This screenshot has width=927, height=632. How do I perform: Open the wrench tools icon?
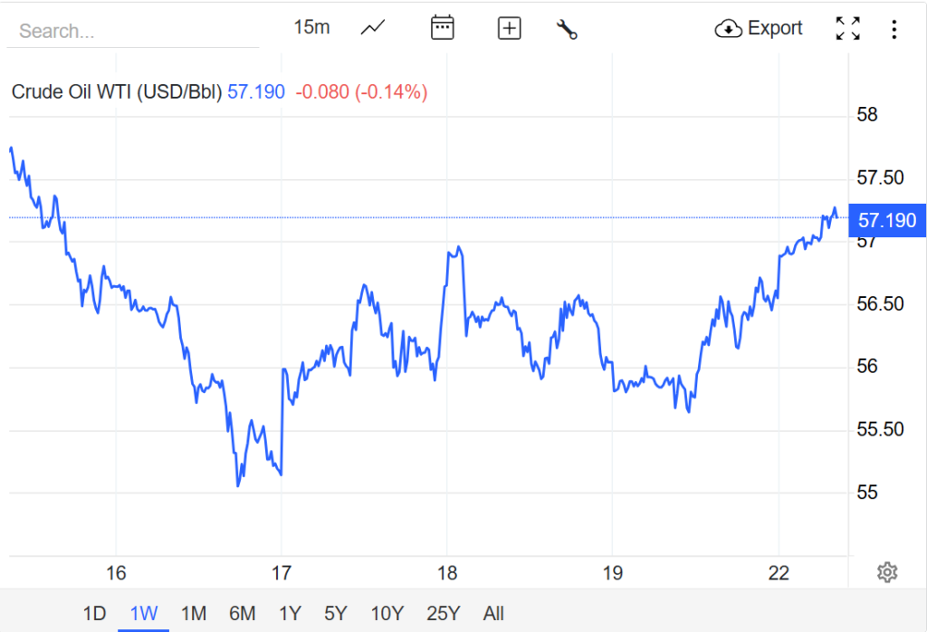pyautogui.click(x=567, y=29)
